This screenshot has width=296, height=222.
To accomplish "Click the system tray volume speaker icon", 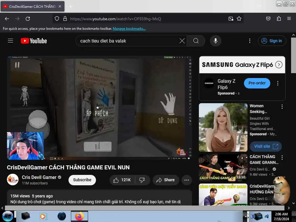I will (267, 217).
